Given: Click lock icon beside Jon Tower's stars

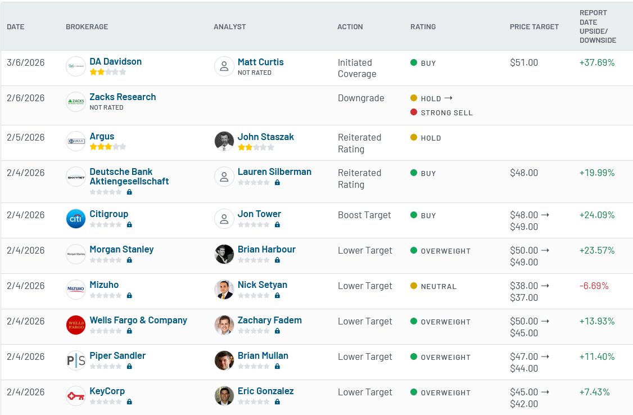Looking at the screenshot, I should pos(277,224).
